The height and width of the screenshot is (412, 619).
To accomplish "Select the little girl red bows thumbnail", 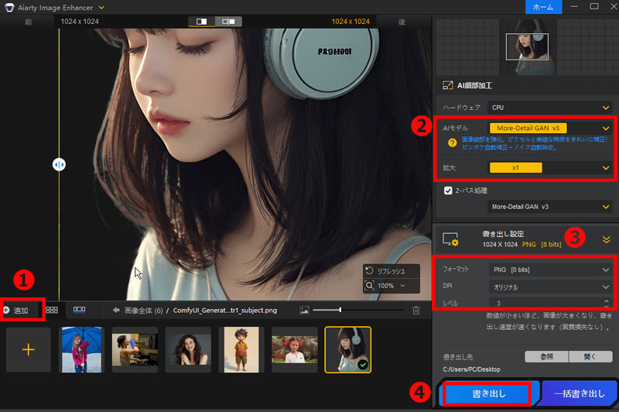I will [295, 349].
